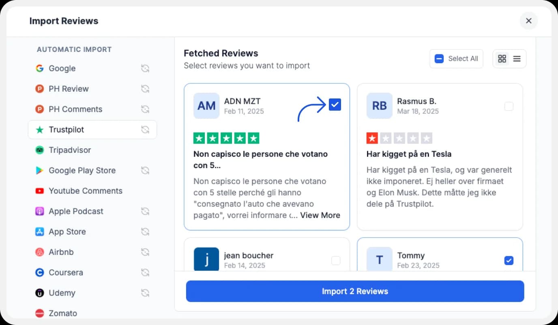Expand ADN MZT's review via View More

click(x=320, y=215)
